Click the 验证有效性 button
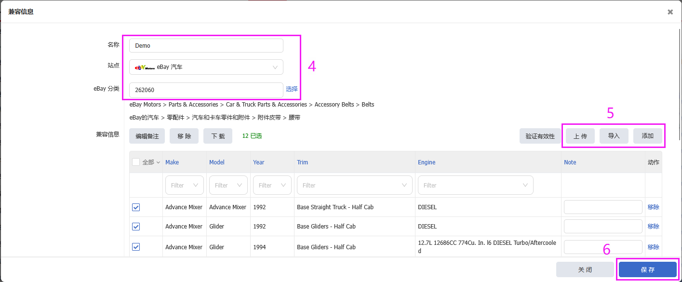 pyautogui.click(x=540, y=136)
